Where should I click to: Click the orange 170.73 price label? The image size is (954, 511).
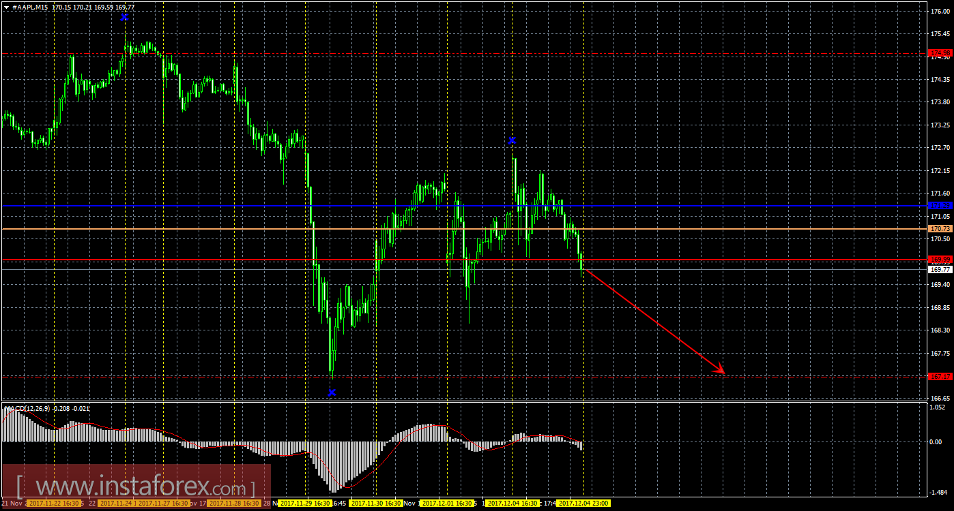pyautogui.click(x=940, y=229)
